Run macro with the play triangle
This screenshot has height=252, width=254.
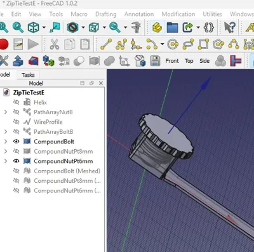point(34,44)
